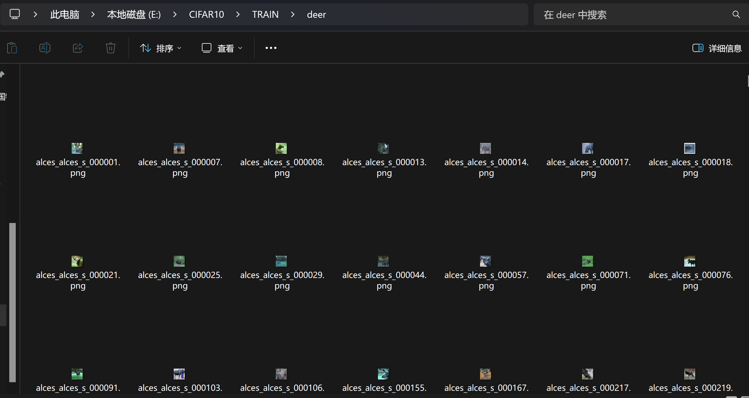
Task: Open the 排序 sort dropdown
Action: (161, 48)
